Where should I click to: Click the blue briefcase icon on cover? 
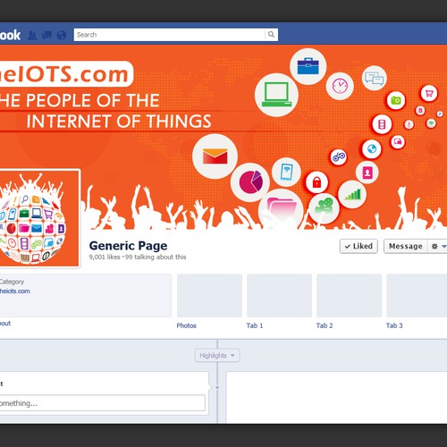308,66
